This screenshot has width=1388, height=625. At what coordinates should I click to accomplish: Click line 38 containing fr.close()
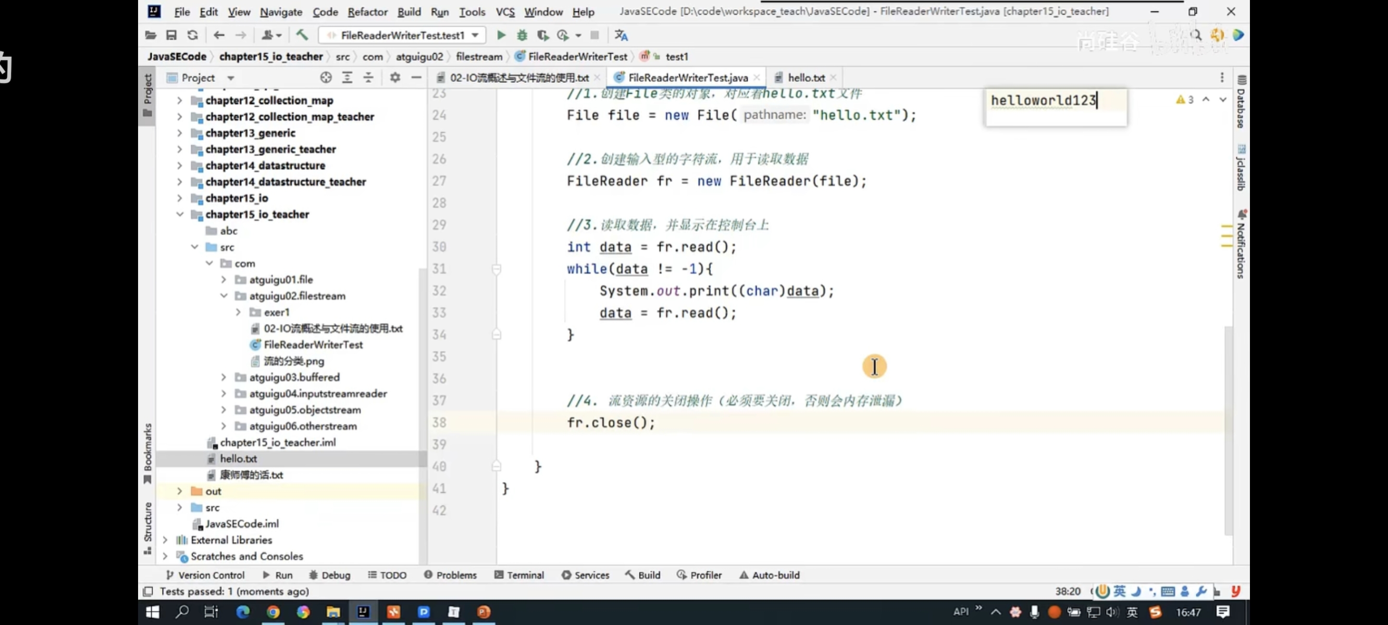click(611, 422)
